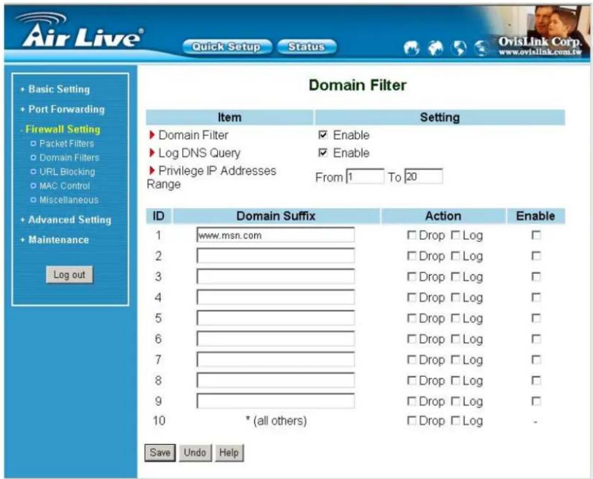593x479 pixels.
Task: Expand the Advanced Setting menu
Action: [x=70, y=220]
